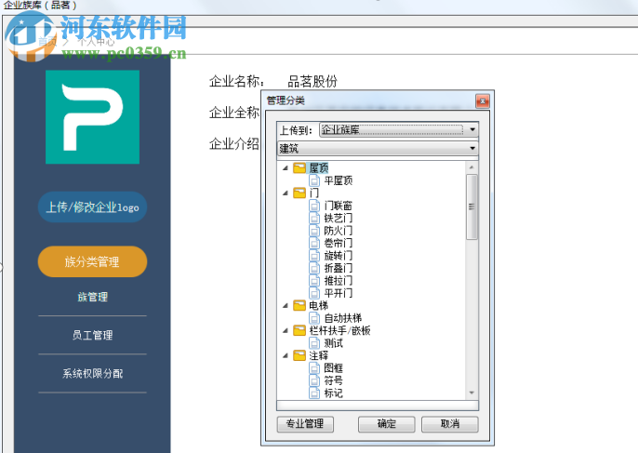Image resolution: width=638 pixels, height=453 pixels.
Task: Click the 电梯 folder icon
Action: [299, 305]
